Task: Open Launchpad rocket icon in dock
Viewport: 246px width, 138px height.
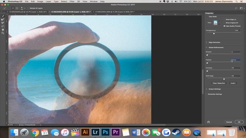Action: coord(24,133)
